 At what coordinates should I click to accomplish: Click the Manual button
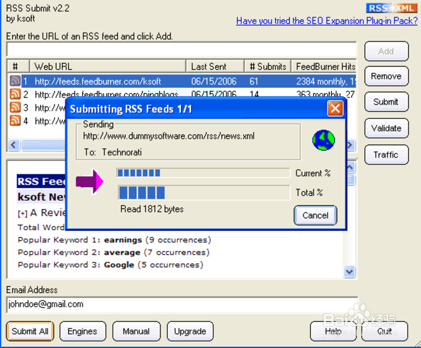point(136,331)
